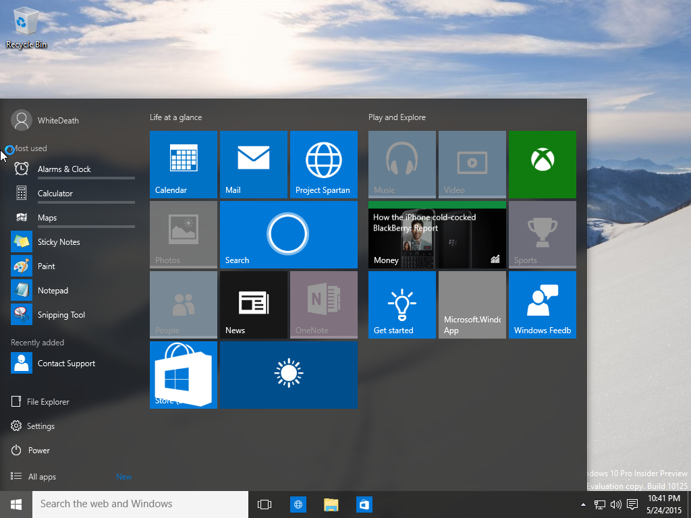This screenshot has width=691, height=518.
Task: Open the volume speaker tray icon
Action: point(615,505)
